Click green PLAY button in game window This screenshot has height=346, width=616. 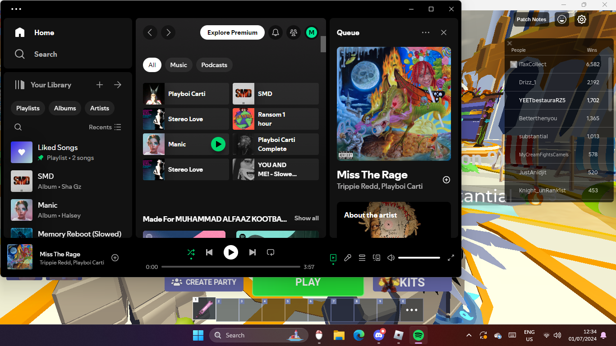[308, 283]
